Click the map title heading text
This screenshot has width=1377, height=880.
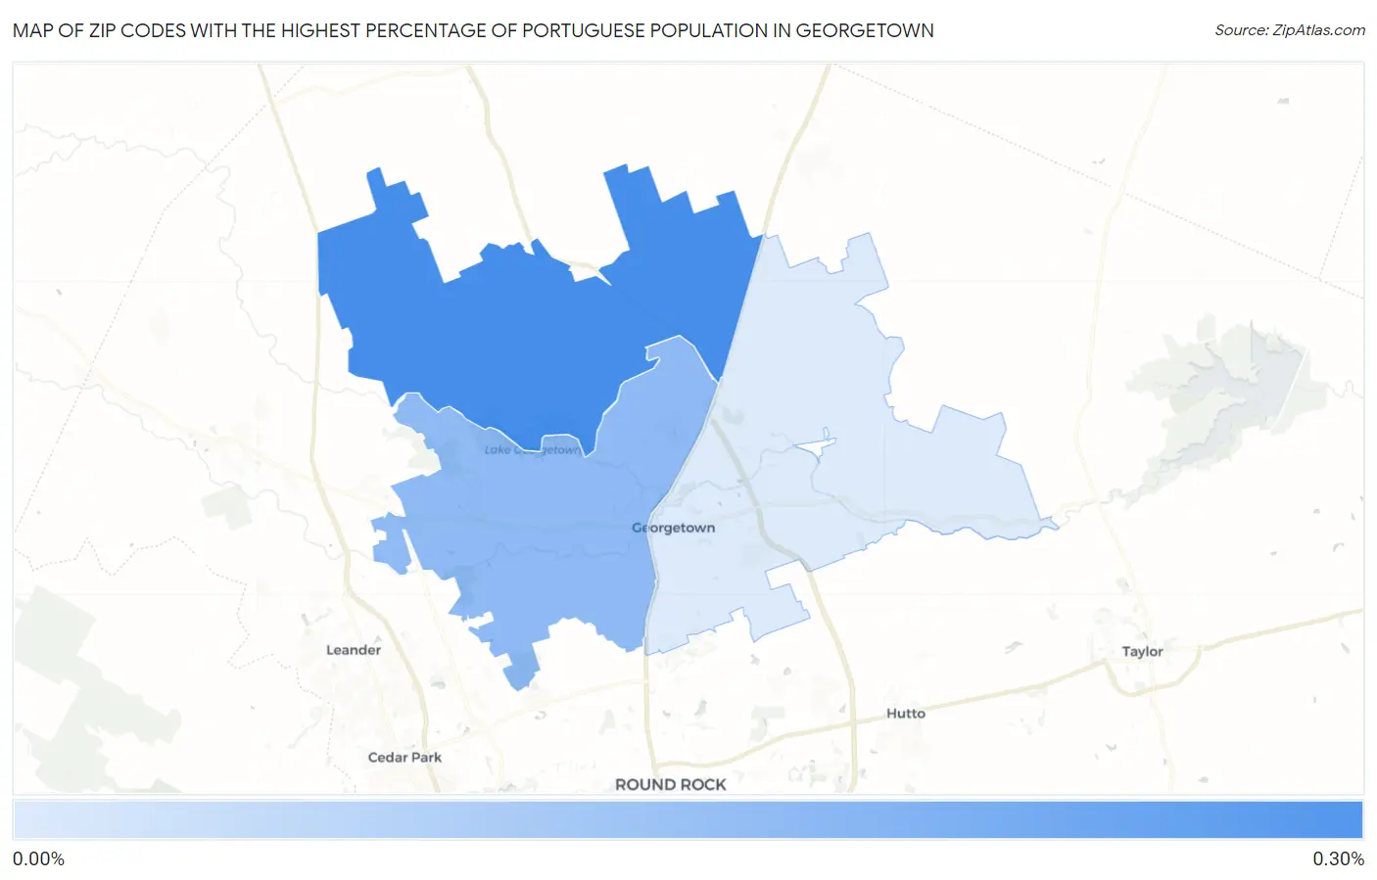point(473,30)
